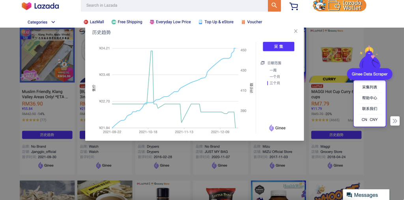The width and height of the screenshot is (404, 200).
Task: Click the 2021-10-18 axis label
Action: (148, 132)
